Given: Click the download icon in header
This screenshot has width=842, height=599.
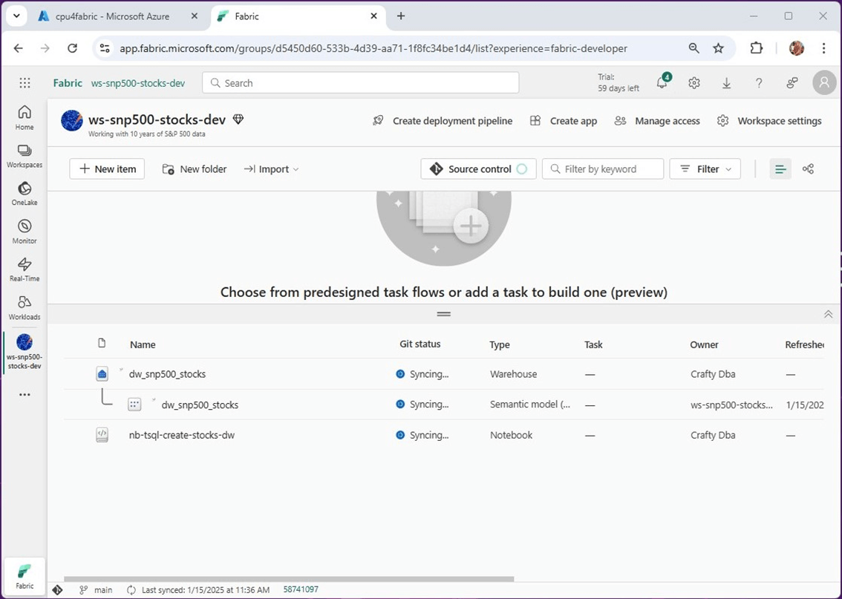Looking at the screenshot, I should [x=727, y=83].
